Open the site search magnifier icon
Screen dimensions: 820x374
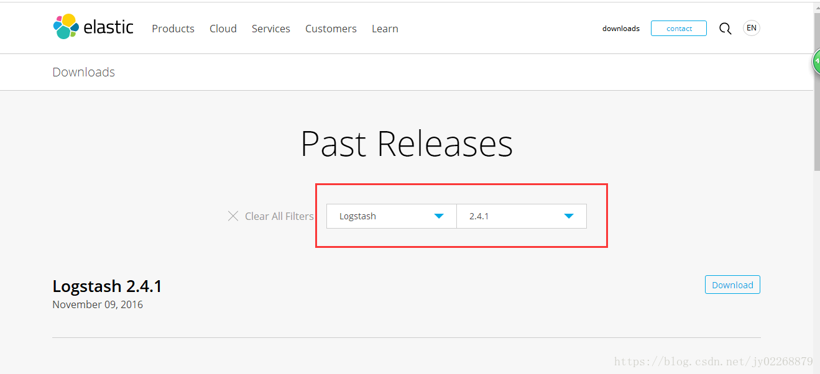coord(725,29)
